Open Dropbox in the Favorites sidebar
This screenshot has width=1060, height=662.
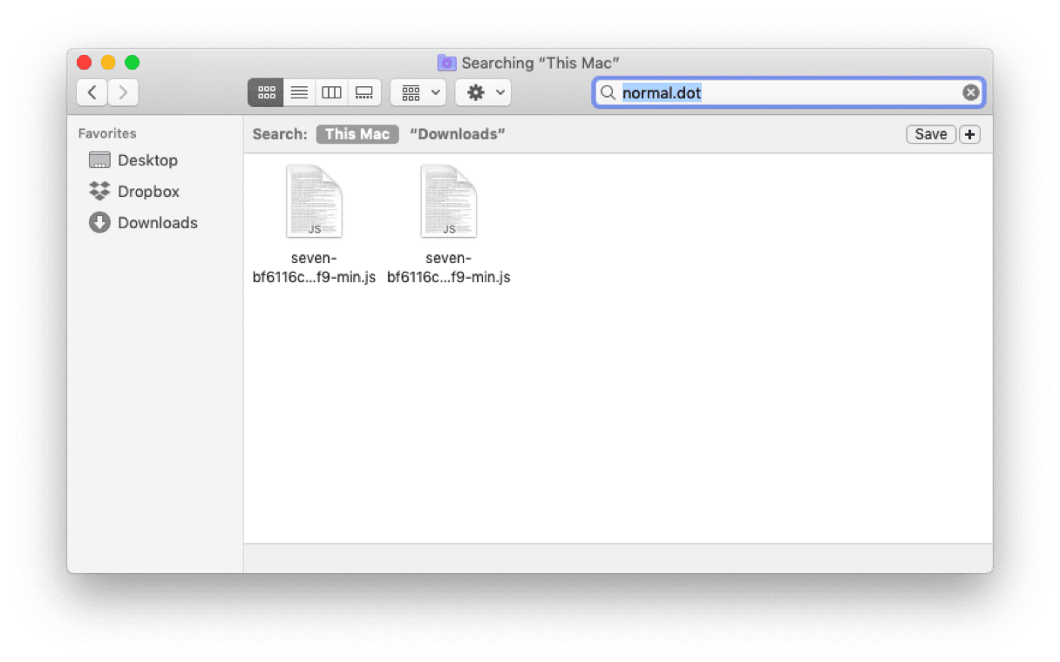tap(147, 192)
